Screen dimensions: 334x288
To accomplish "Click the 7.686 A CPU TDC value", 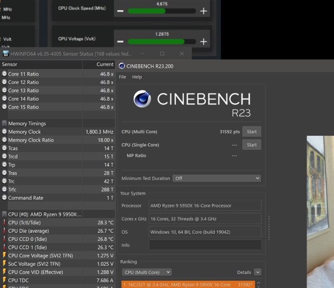I will tap(105, 280).
